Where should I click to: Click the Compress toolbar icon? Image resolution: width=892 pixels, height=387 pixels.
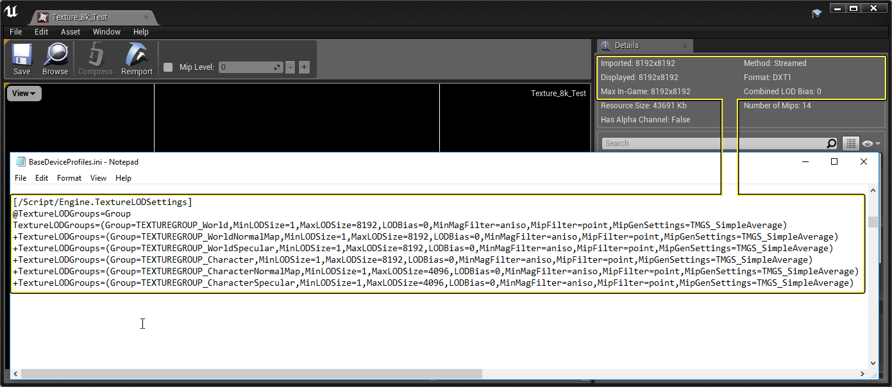click(96, 59)
